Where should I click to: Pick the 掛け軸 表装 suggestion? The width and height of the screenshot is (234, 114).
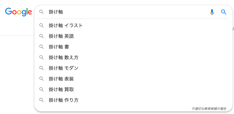point(133,79)
